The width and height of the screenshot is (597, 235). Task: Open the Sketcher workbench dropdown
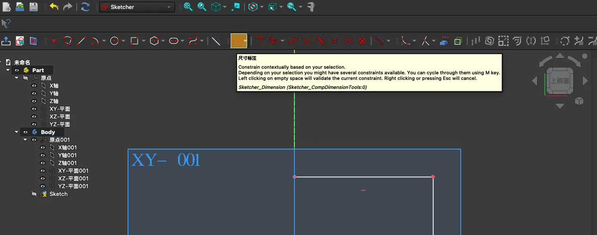coord(137,7)
